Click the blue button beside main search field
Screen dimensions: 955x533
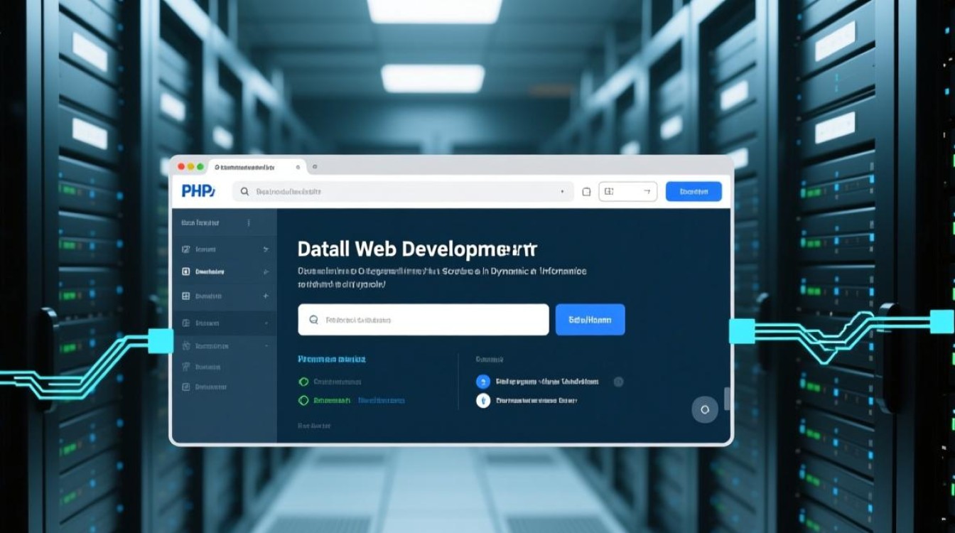click(590, 320)
